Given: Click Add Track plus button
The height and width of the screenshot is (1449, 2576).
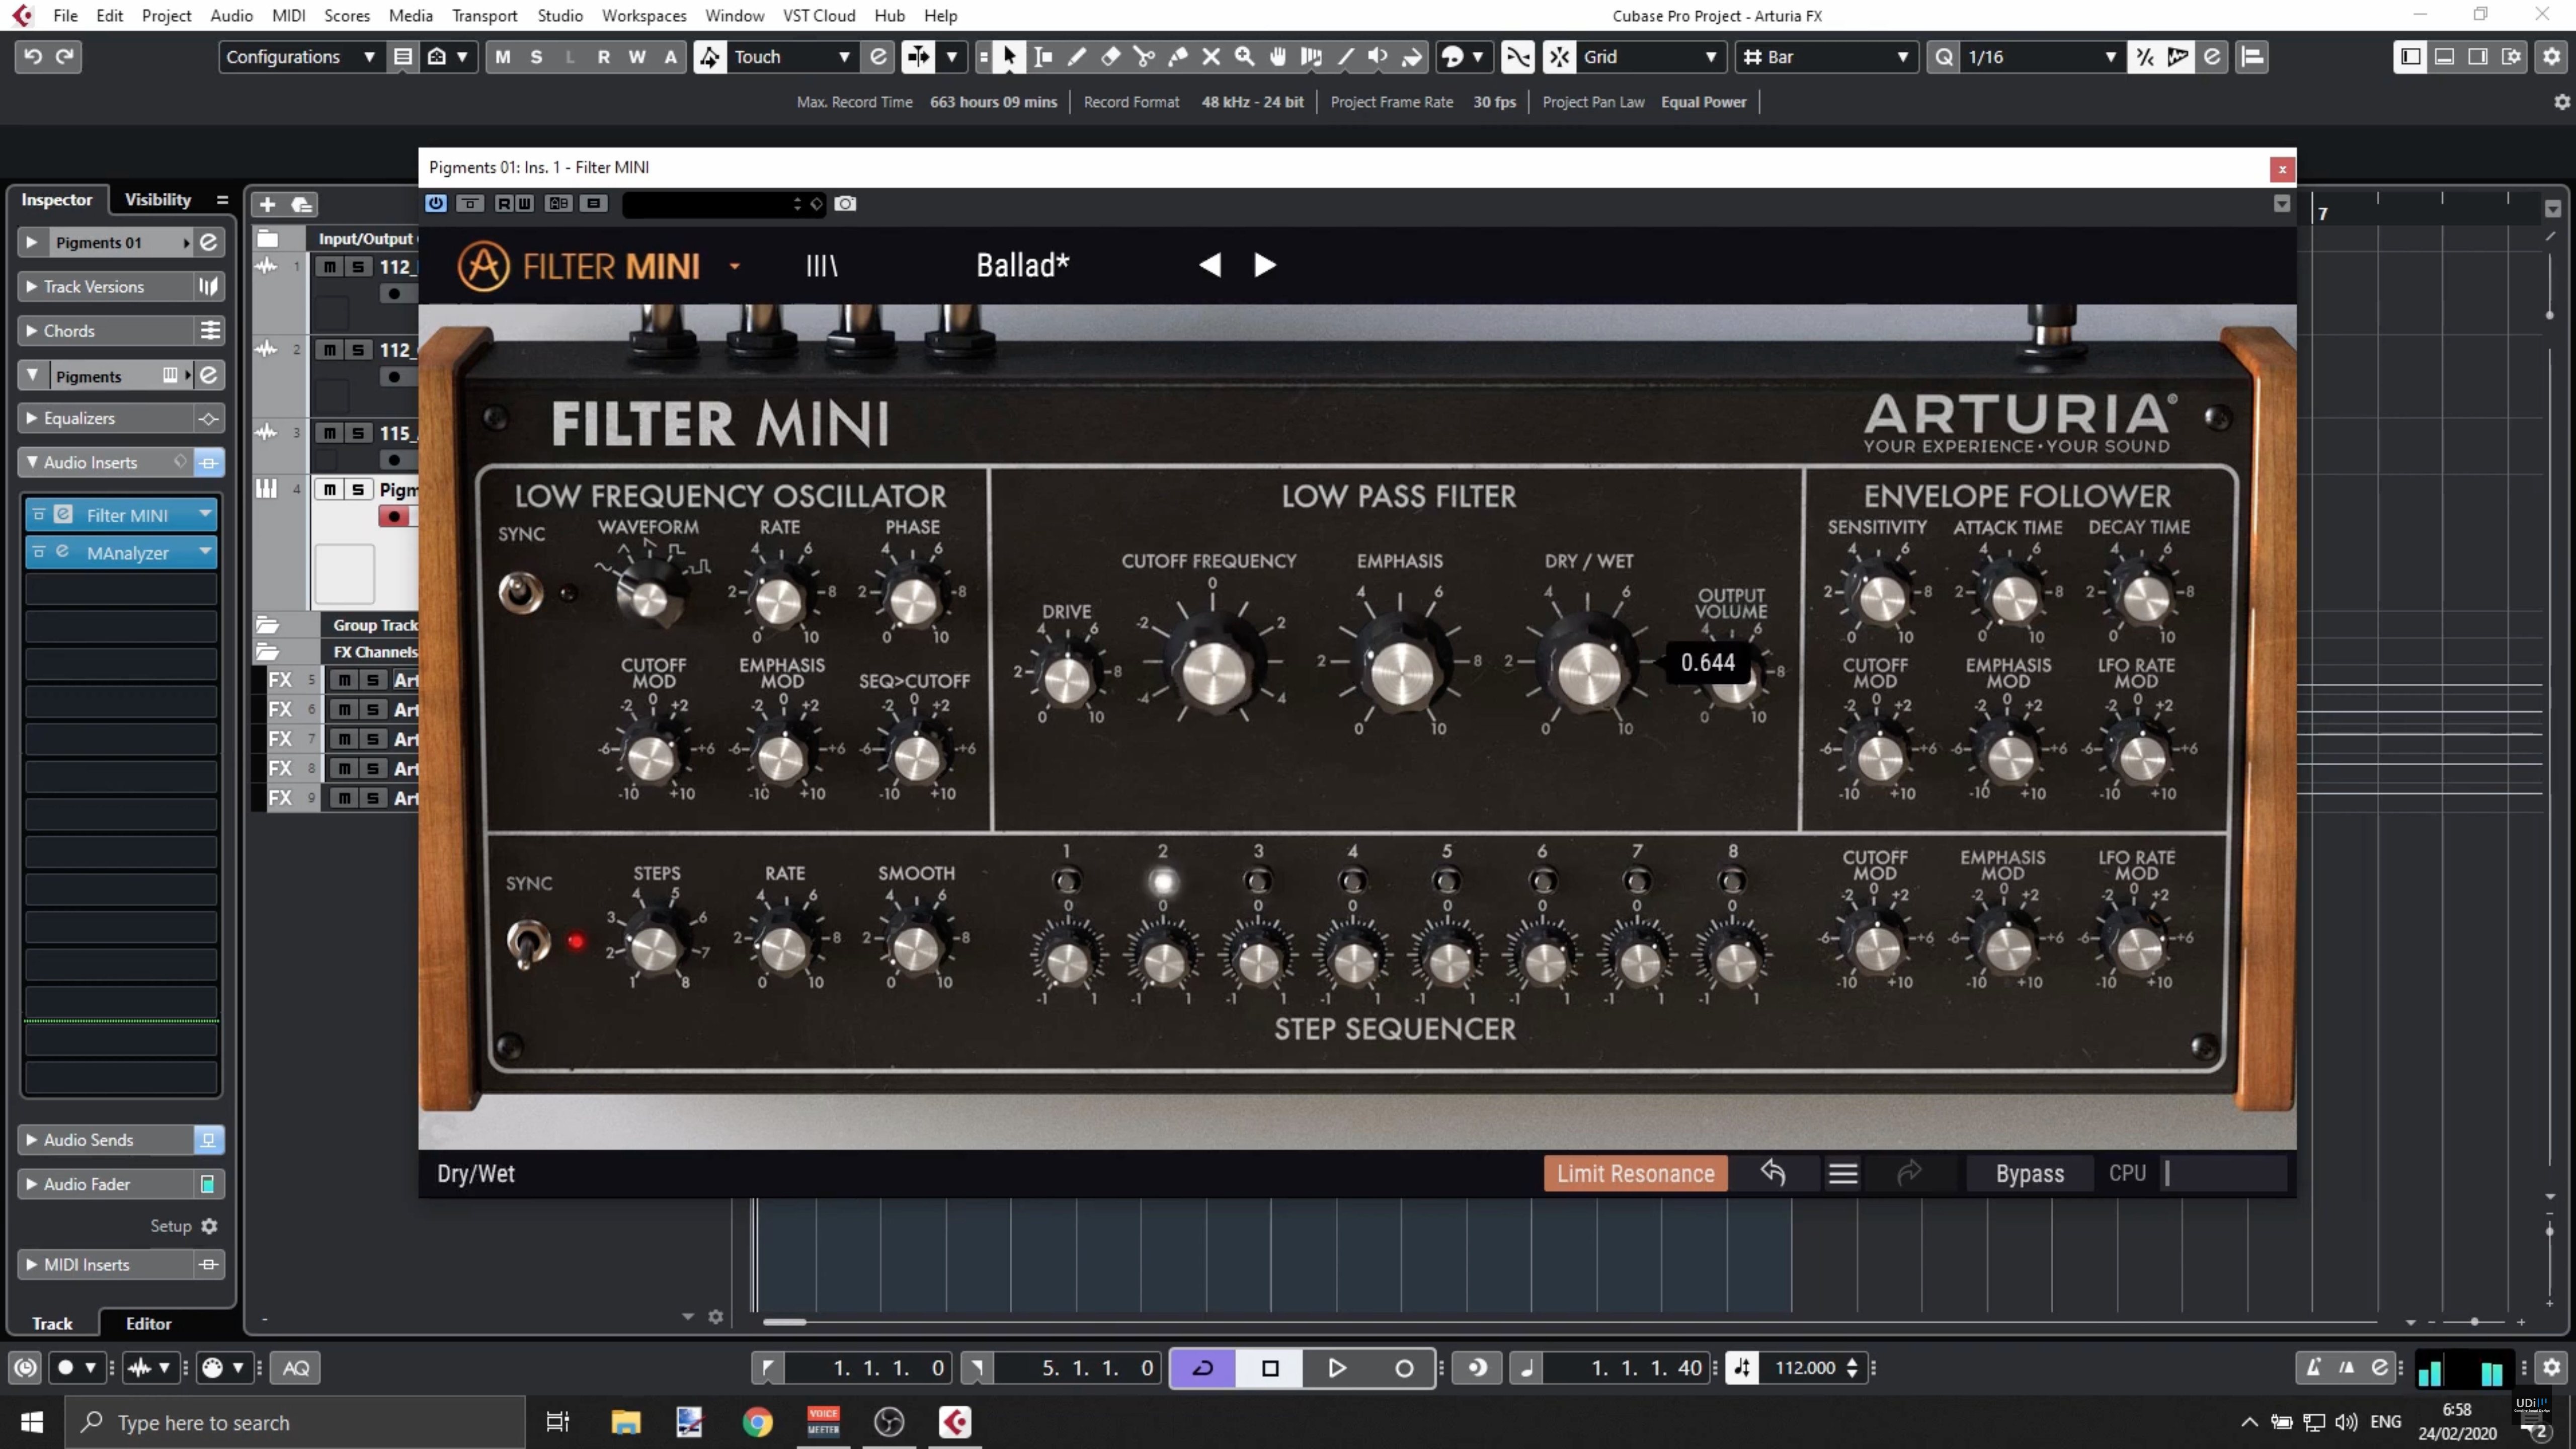Looking at the screenshot, I should (267, 205).
